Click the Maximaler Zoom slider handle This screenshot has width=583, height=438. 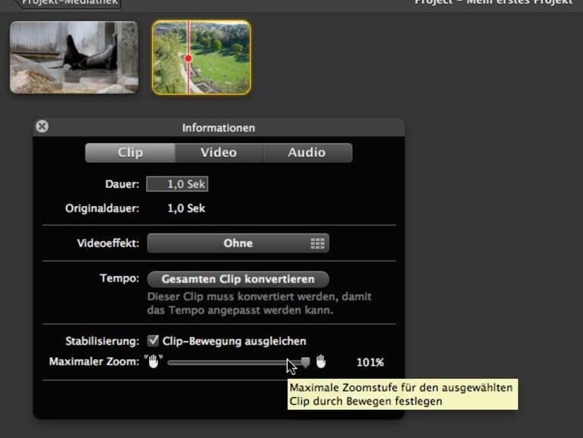pyautogui.click(x=305, y=362)
